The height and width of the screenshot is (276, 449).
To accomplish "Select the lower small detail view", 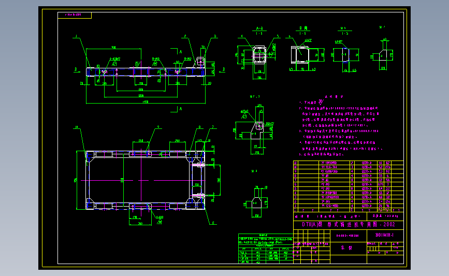I will pyautogui.click(x=256, y=201).
